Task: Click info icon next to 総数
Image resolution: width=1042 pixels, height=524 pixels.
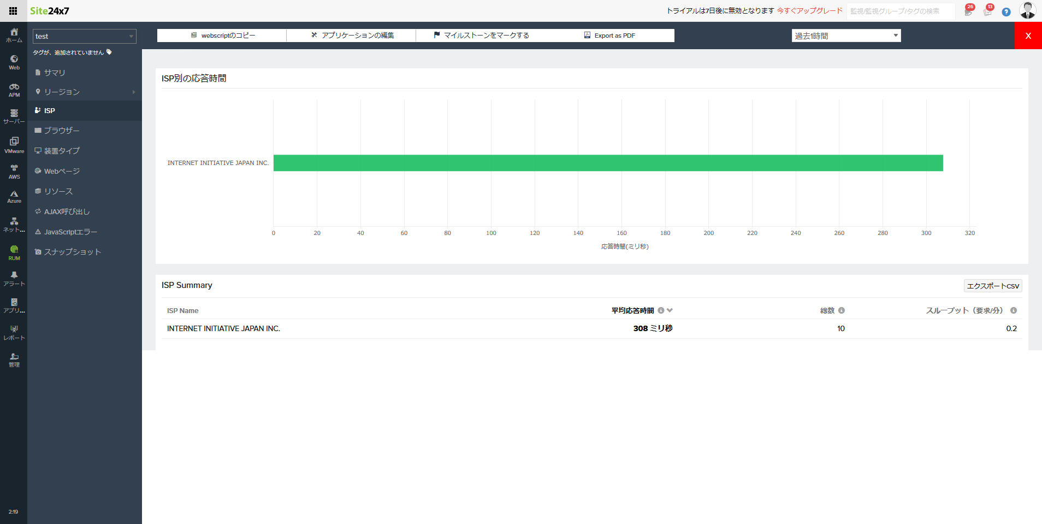Action: [x=842, y=310]
